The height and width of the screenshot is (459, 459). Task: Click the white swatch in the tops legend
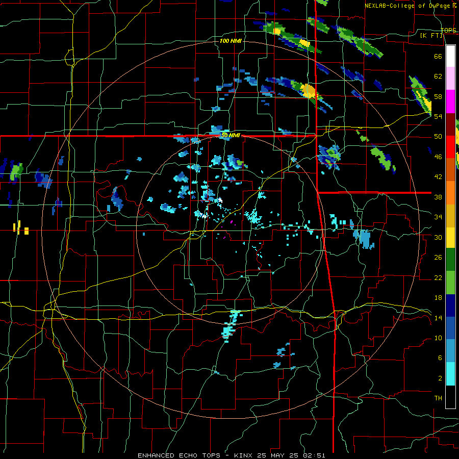(x=450, y=56)
